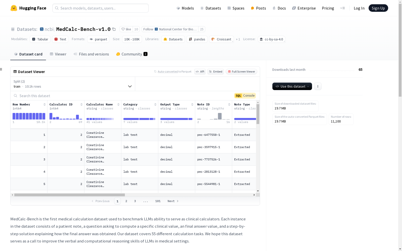
Task: Go to Datasets in the top navigation
Action: [x=211, y=8]
